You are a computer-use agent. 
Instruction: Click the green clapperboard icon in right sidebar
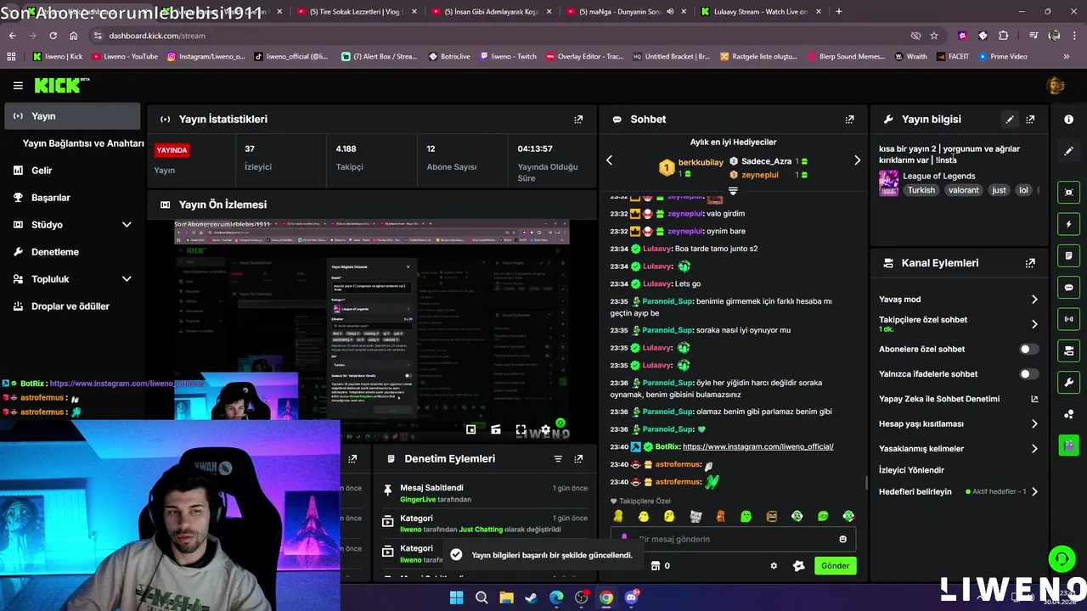[x=1069, y=444]
